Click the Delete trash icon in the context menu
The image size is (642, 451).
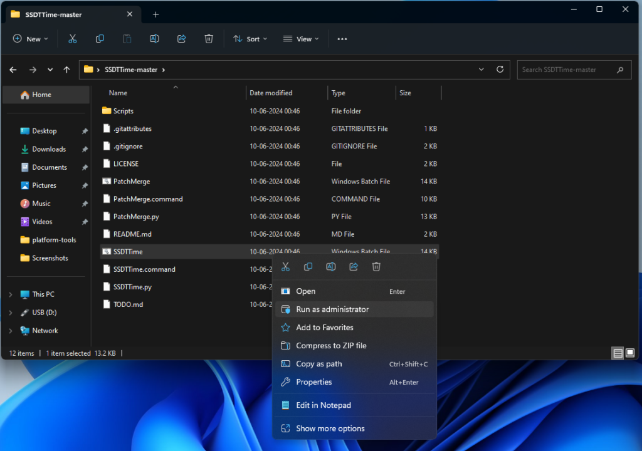(x=376, y=267)
